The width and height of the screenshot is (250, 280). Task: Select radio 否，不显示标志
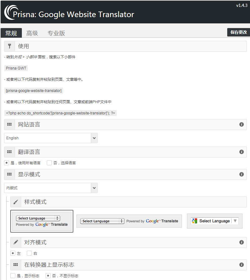click(x=48, y=276)
